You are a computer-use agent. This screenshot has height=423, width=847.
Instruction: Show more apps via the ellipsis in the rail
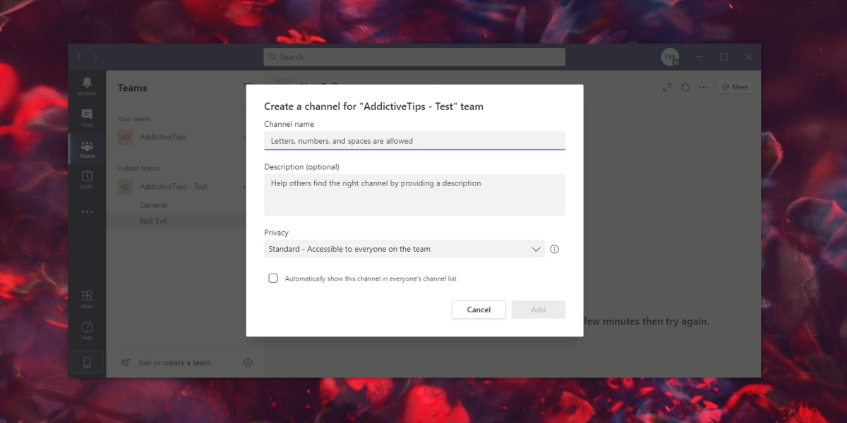pos(87,211)
